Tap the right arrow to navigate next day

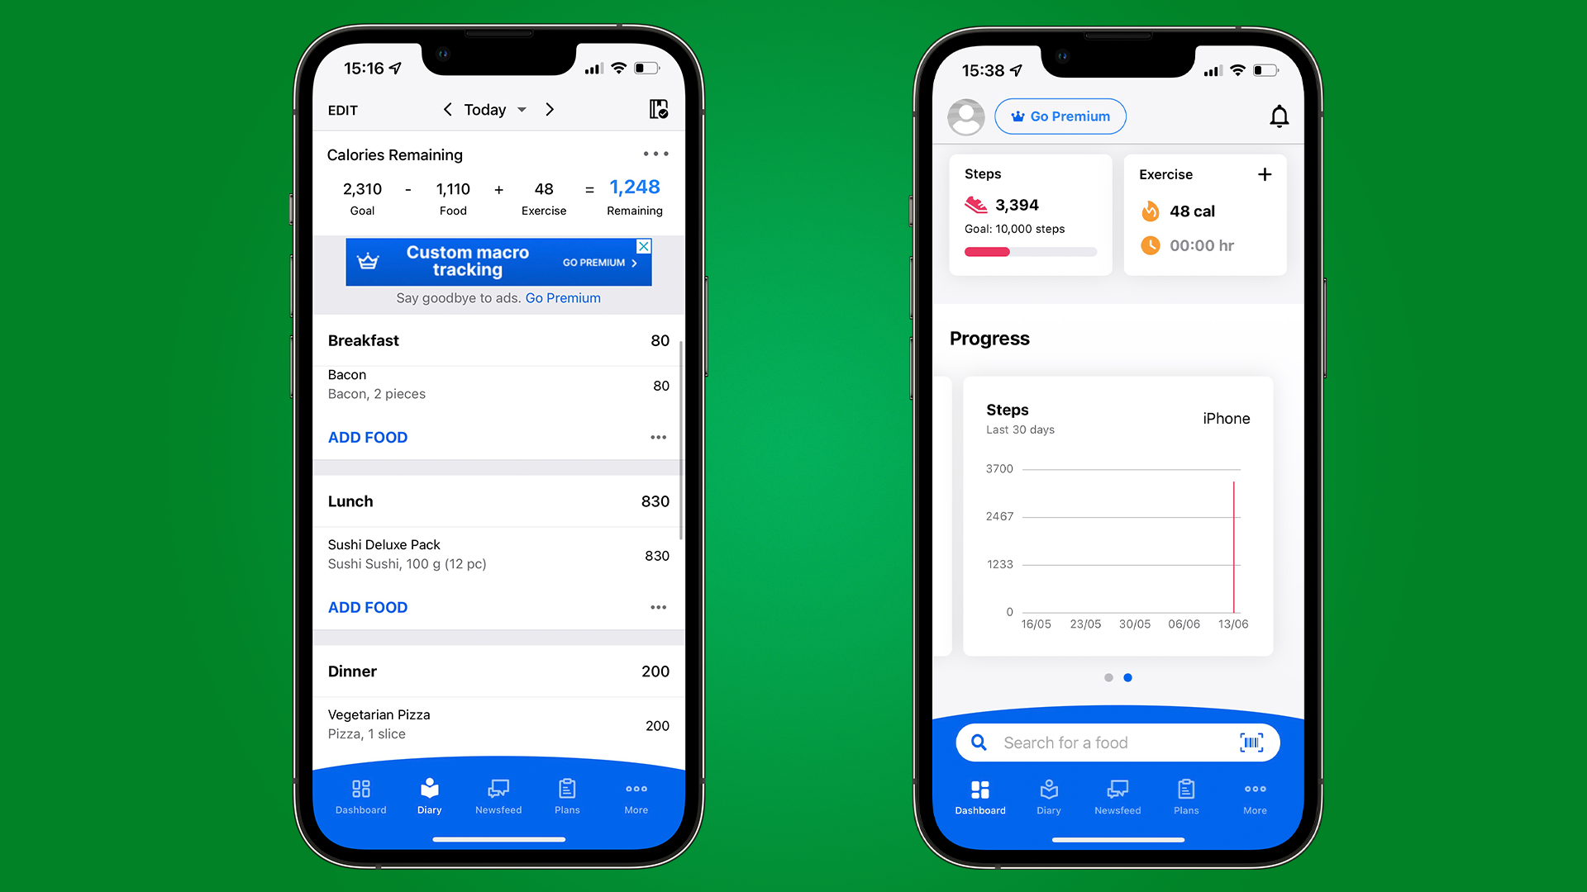pos(550,109)
